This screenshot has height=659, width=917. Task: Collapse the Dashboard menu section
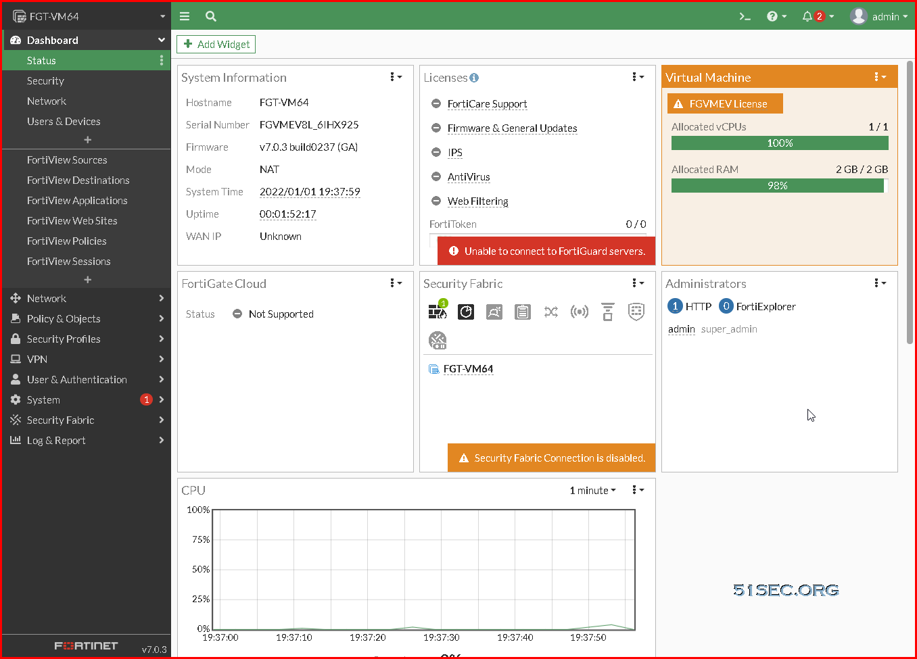[87, 40]
